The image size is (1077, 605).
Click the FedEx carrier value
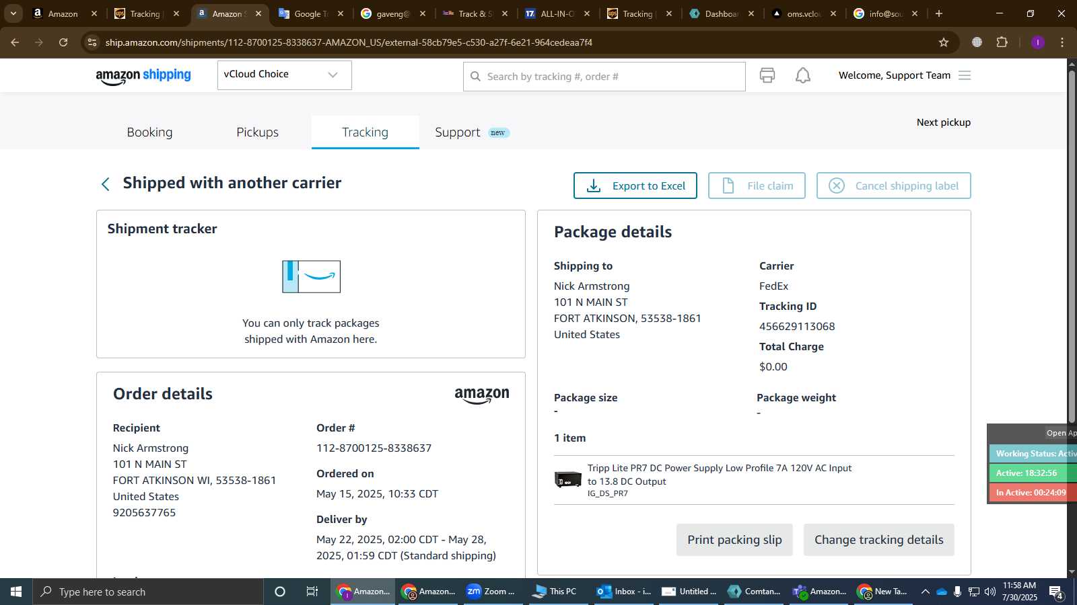pos(773,286)
